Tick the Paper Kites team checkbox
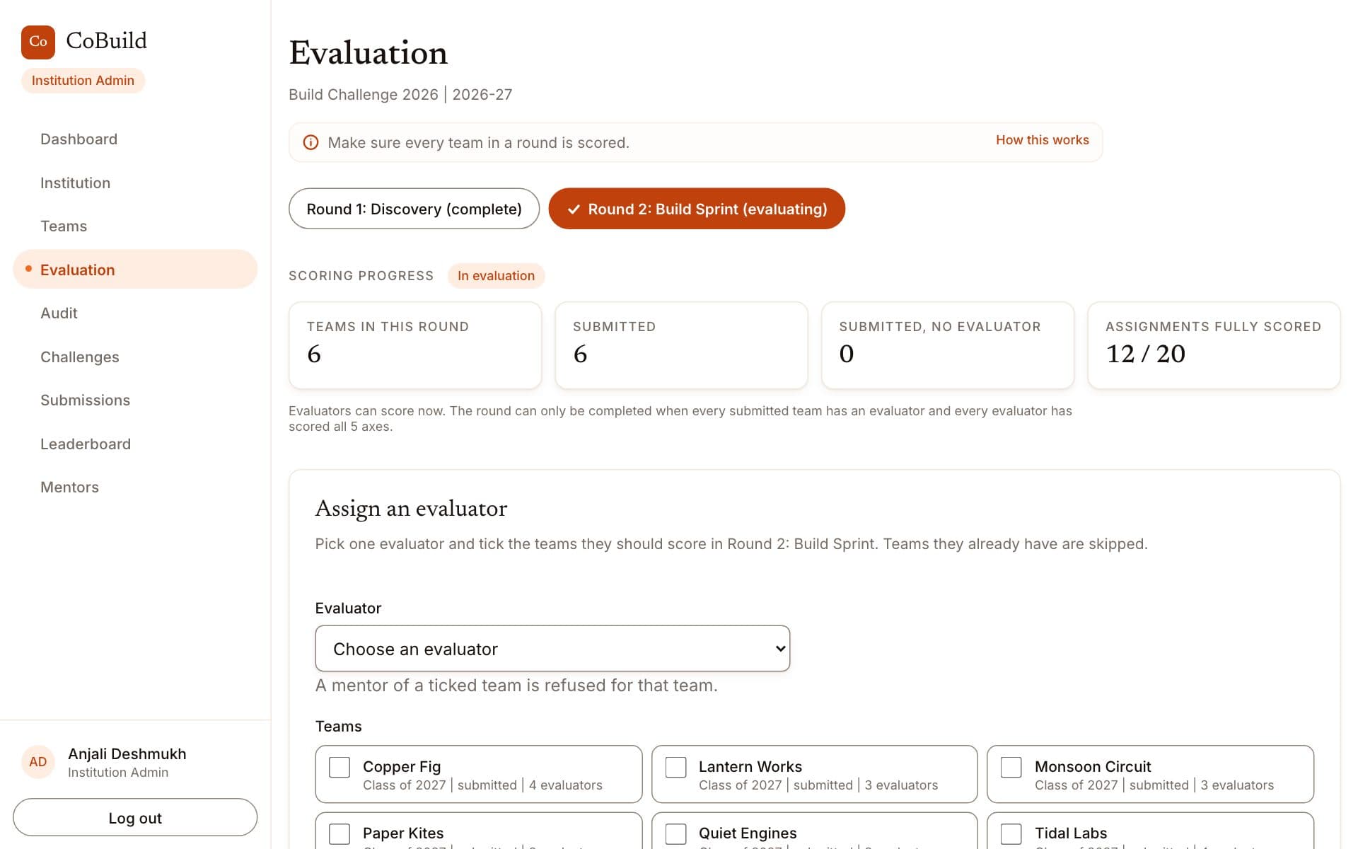 tap(339, 834)
